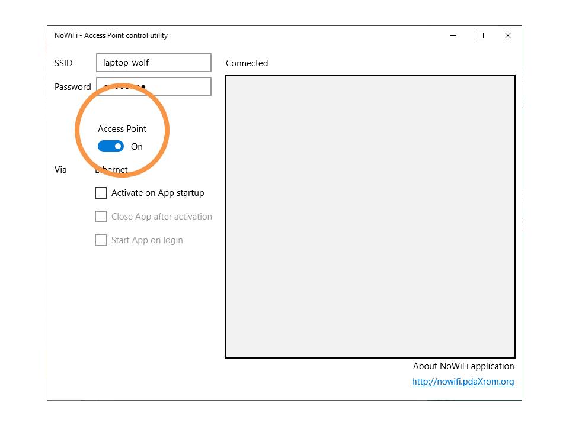Minimize the NoWiFi window
The image size is (569, 426).
coord(453,35)
